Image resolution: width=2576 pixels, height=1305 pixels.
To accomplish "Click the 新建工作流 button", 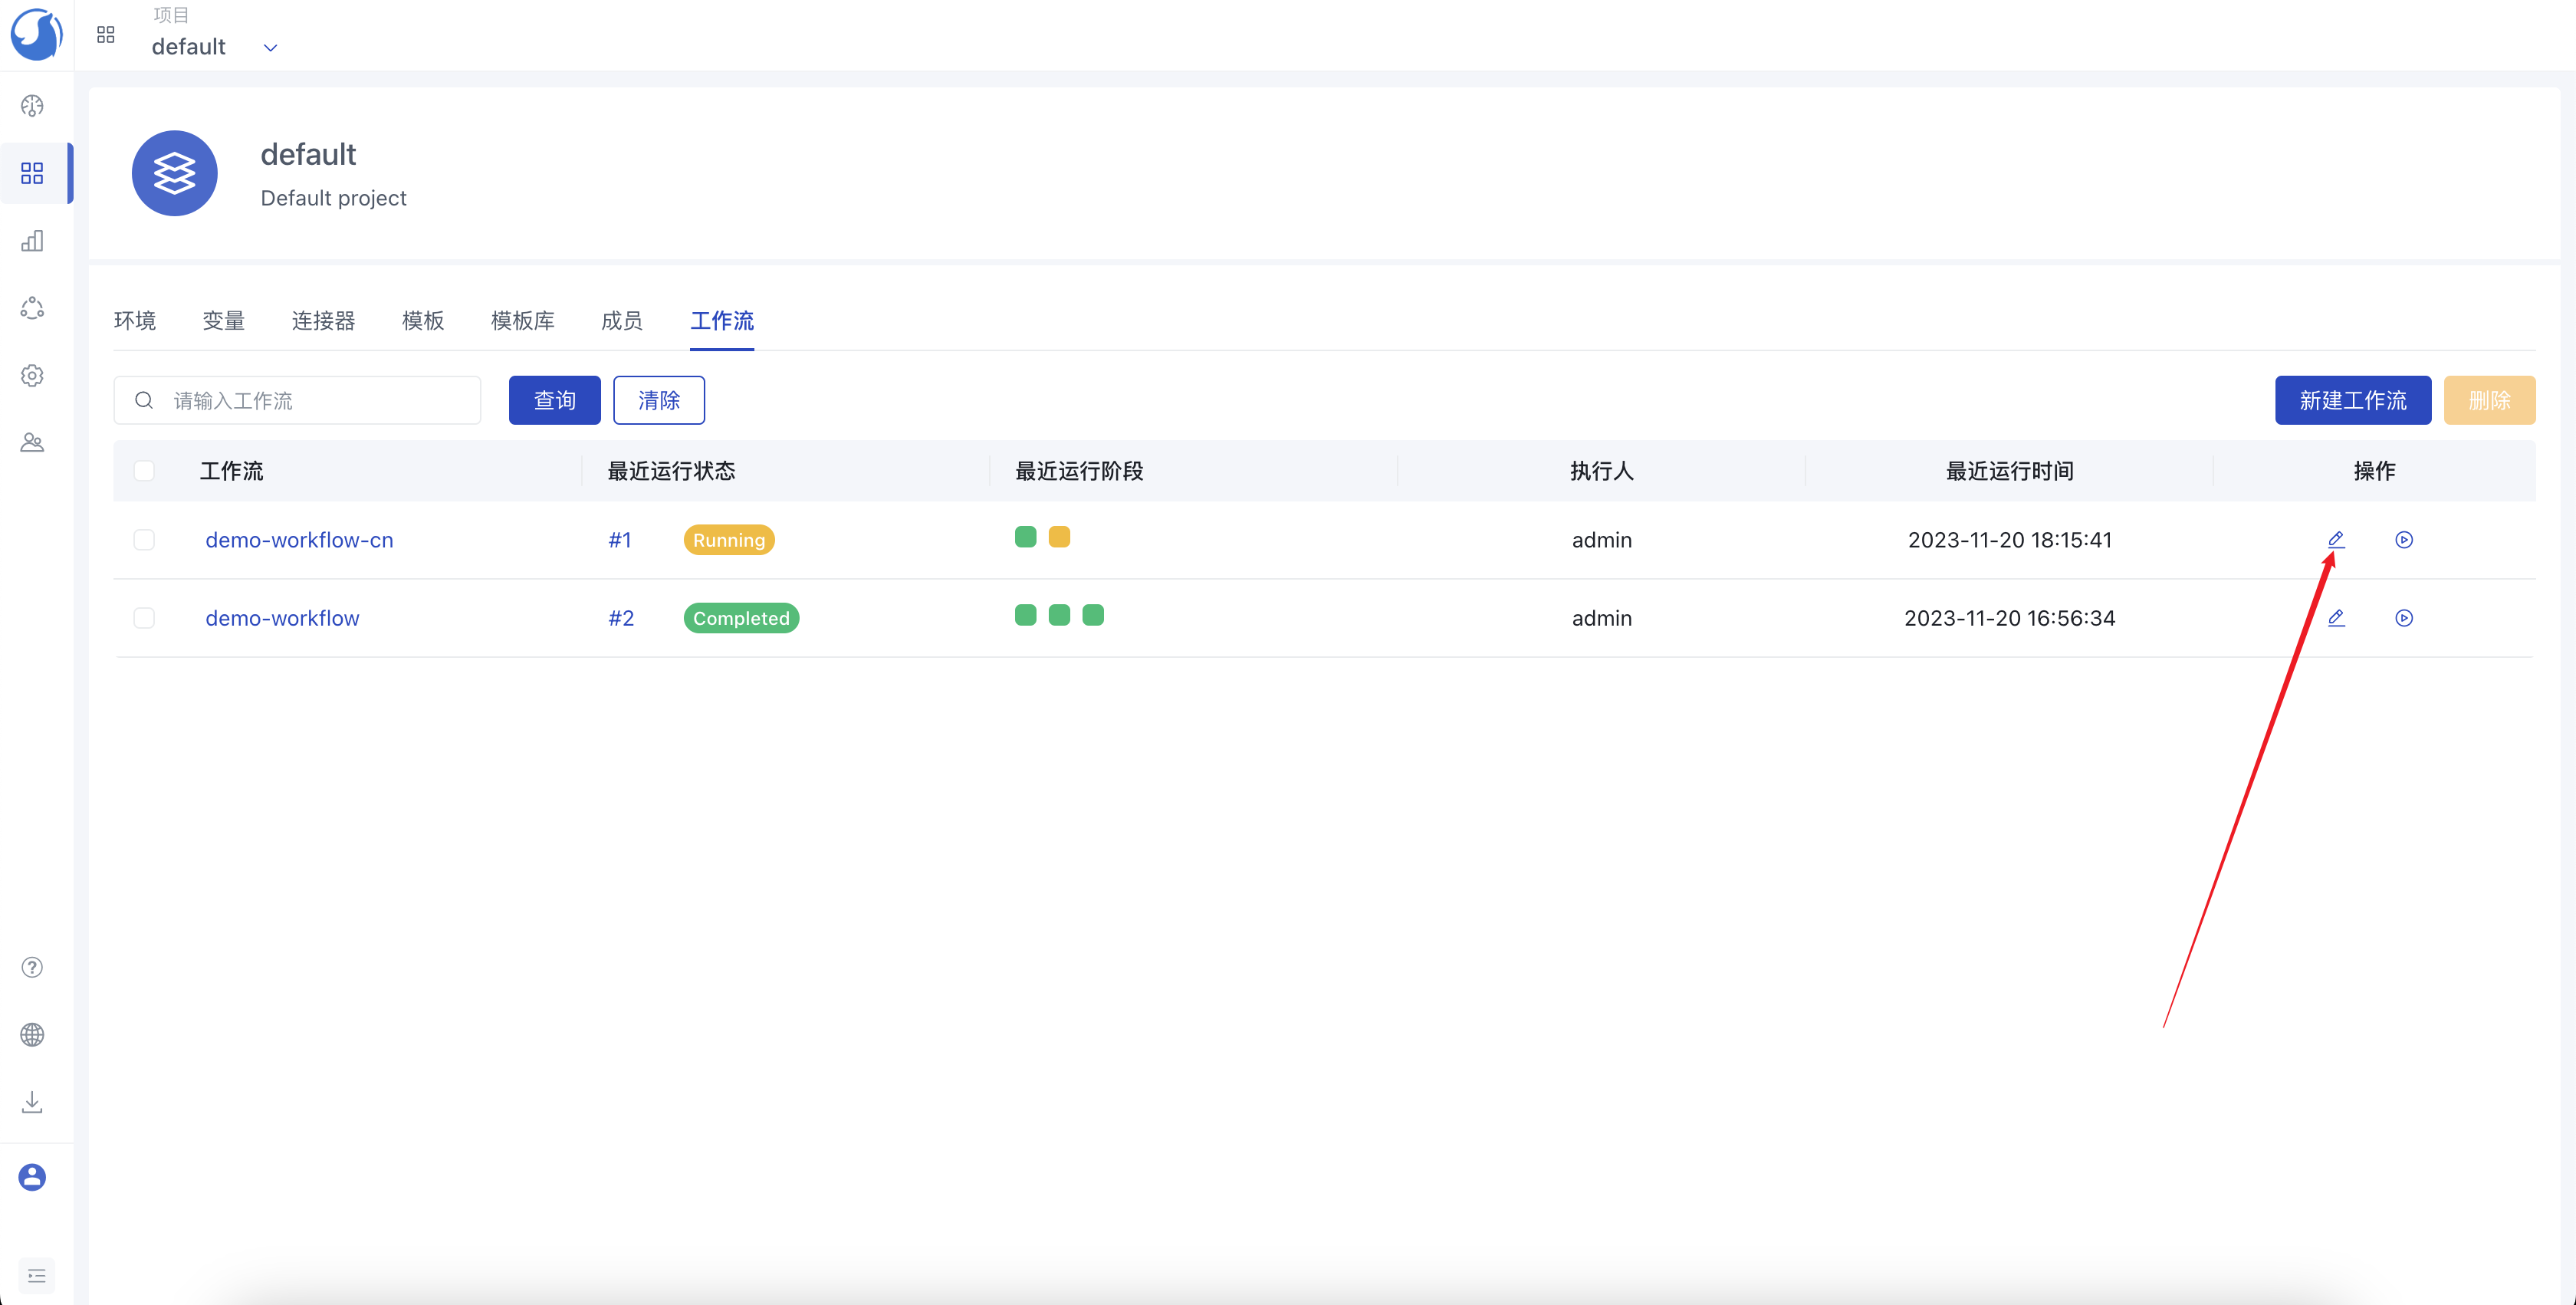I will [2353, 400].
